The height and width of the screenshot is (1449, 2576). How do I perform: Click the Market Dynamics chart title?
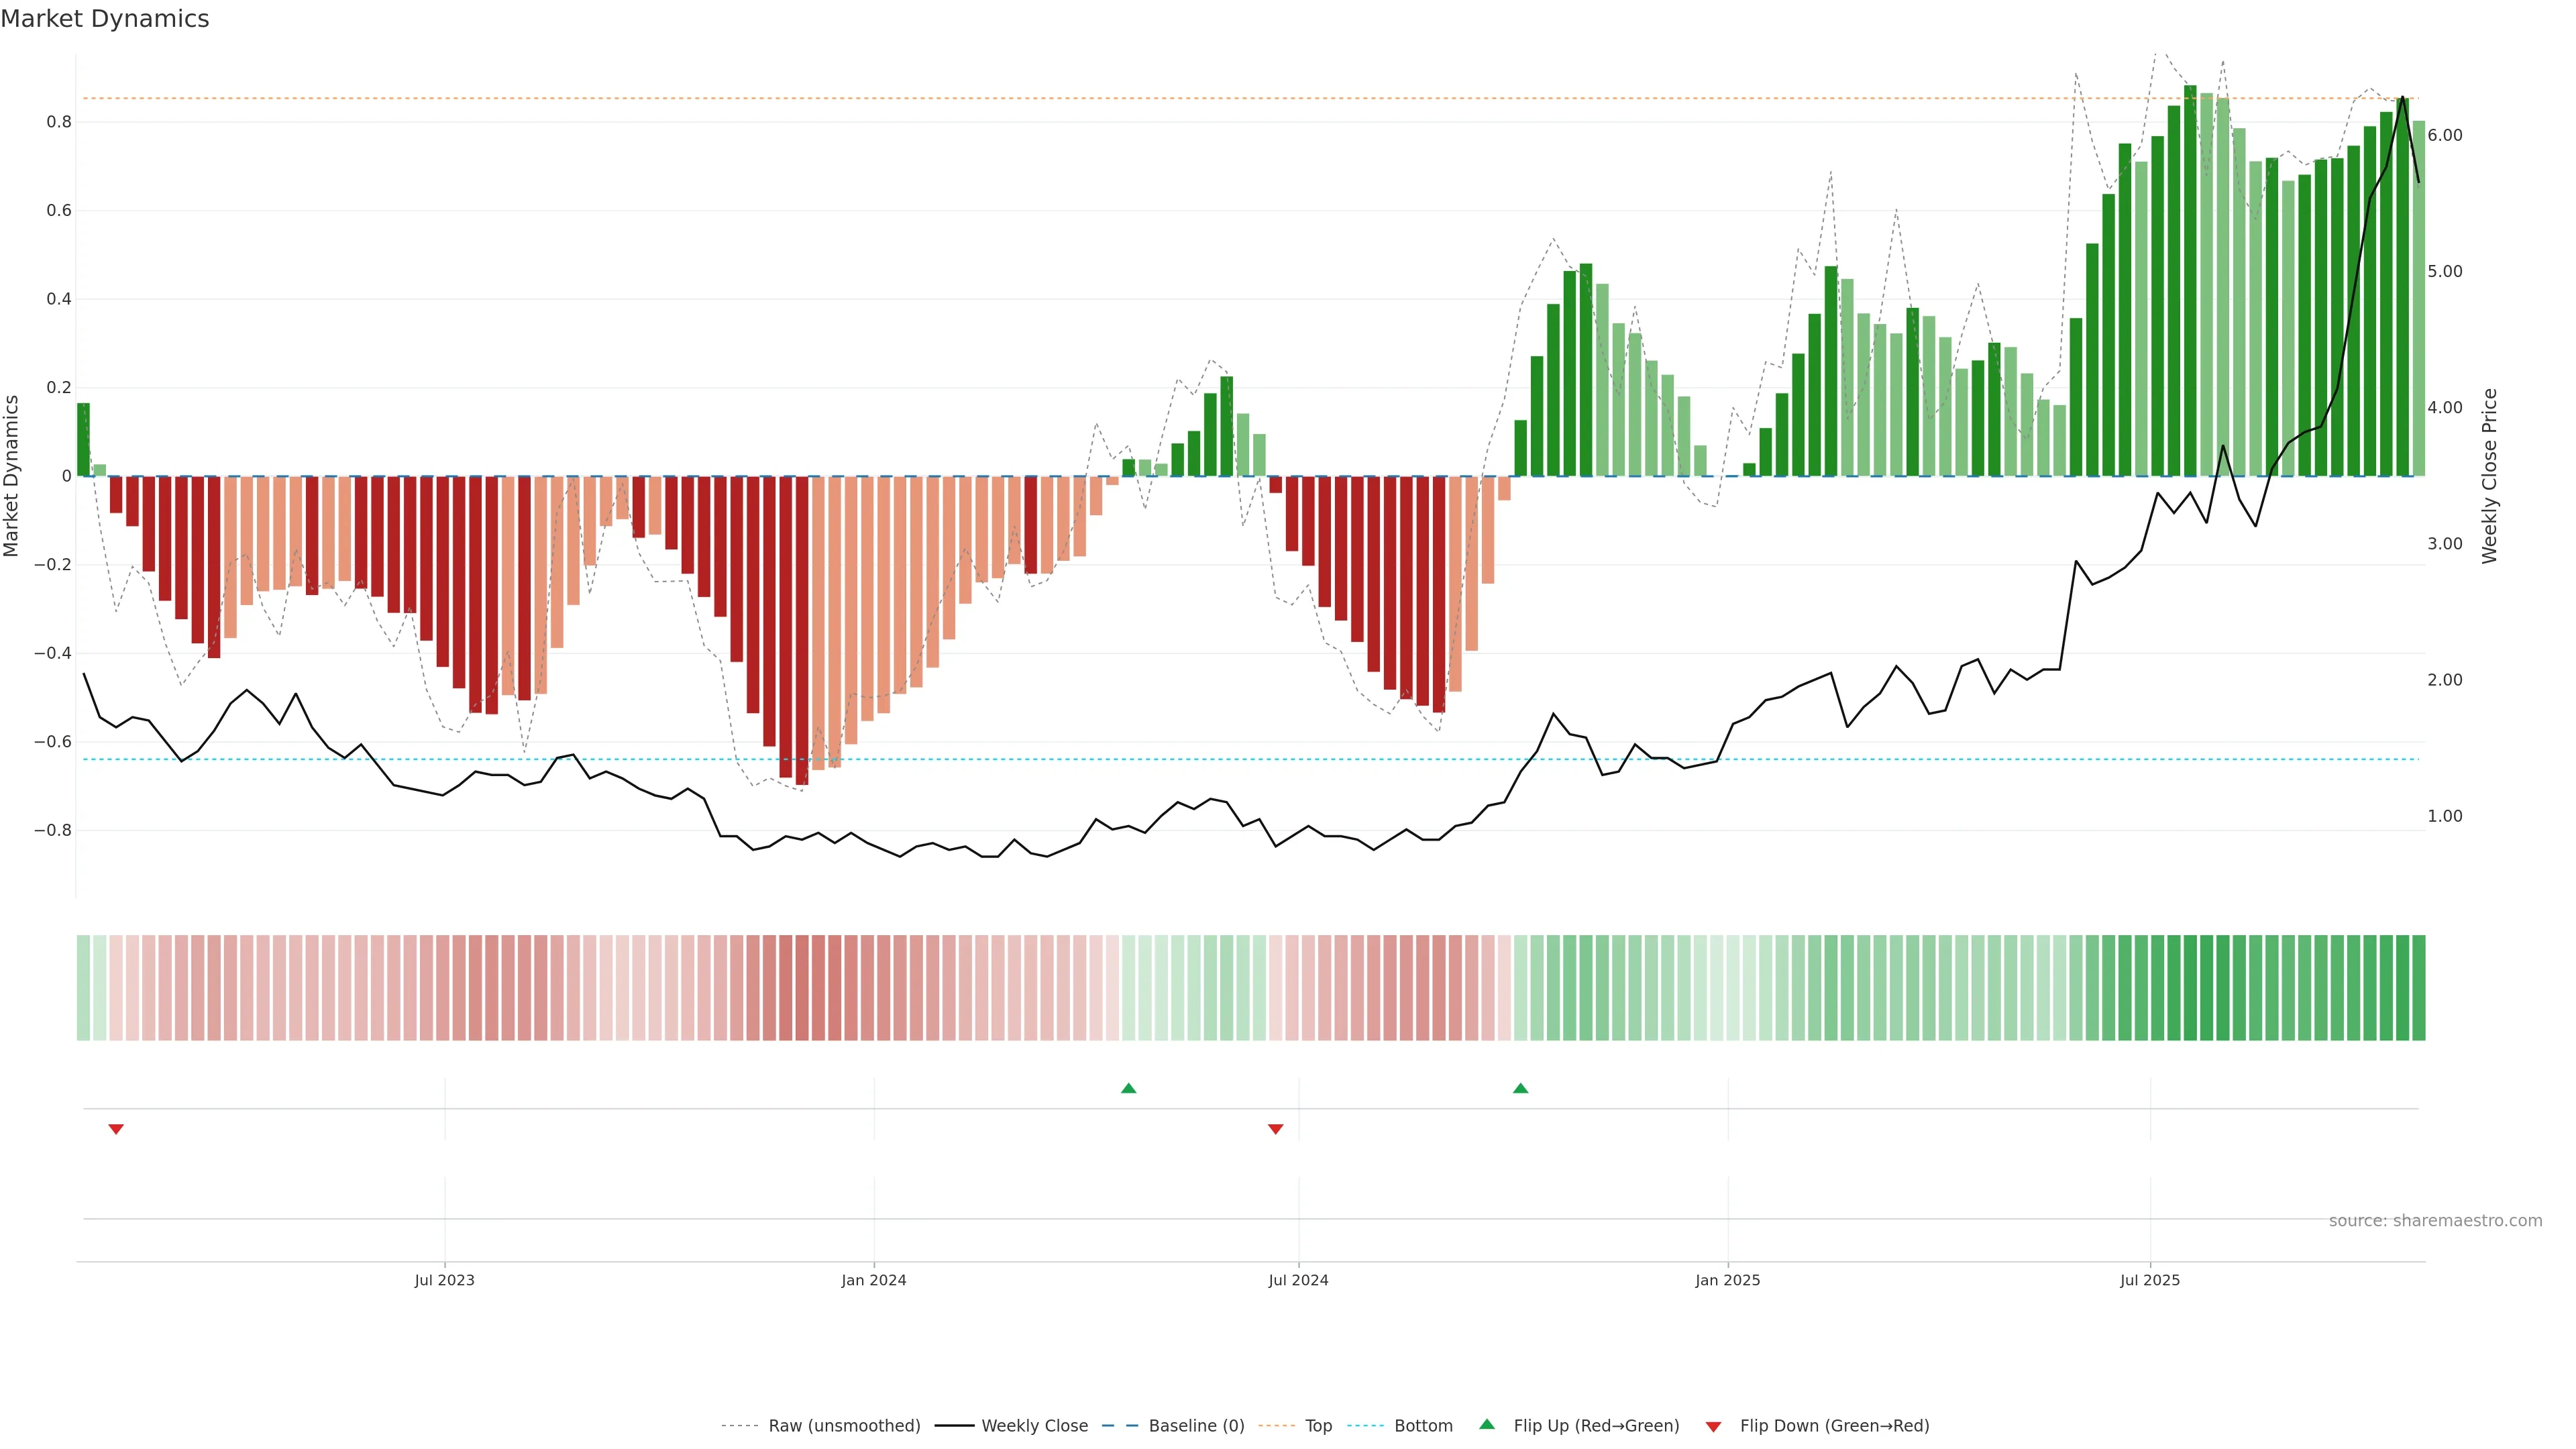[105, 19]
